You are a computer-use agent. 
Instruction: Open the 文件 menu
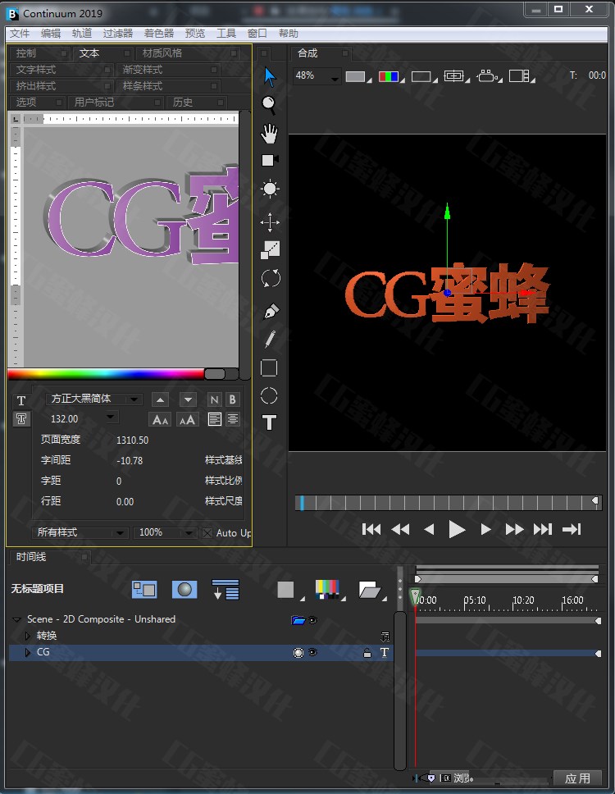20,34
